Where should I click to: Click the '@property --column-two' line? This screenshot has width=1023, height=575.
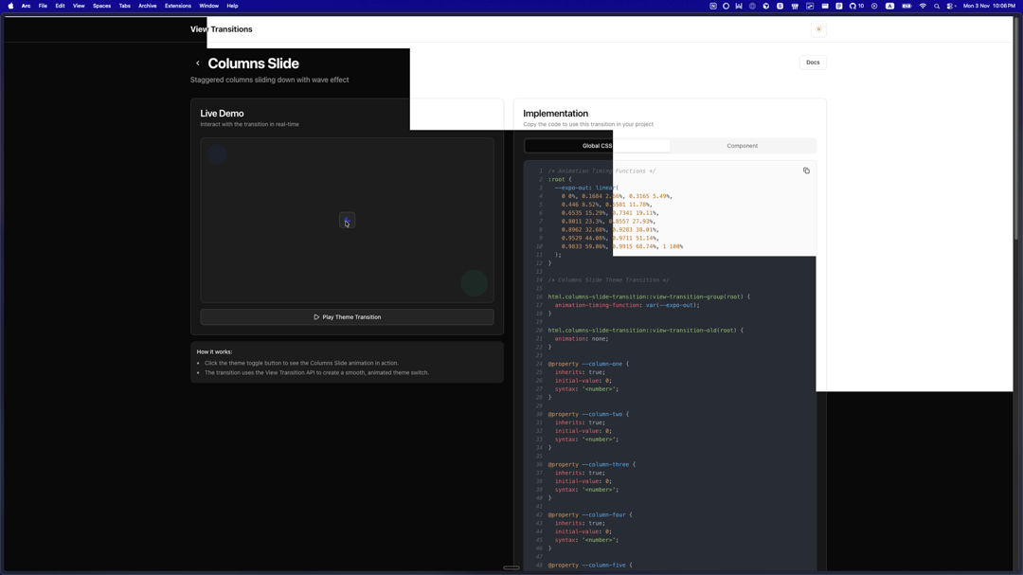coord(588,415)
